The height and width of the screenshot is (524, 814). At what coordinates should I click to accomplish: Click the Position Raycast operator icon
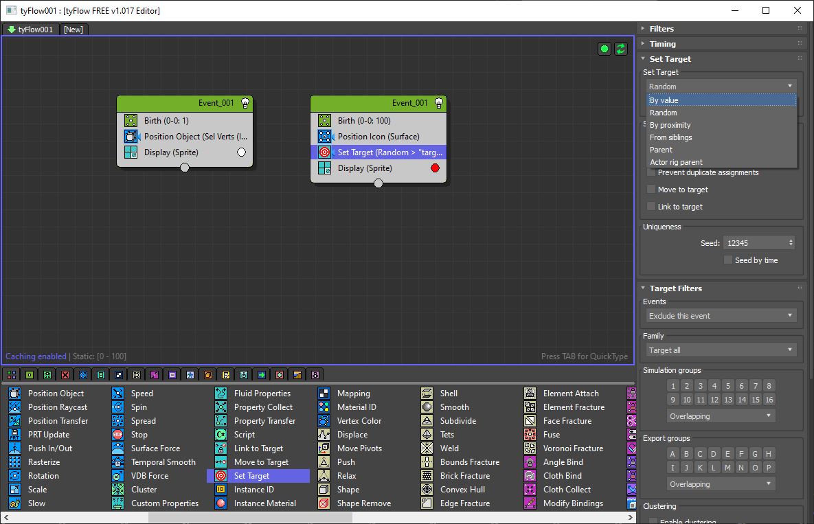click(14, 407)
